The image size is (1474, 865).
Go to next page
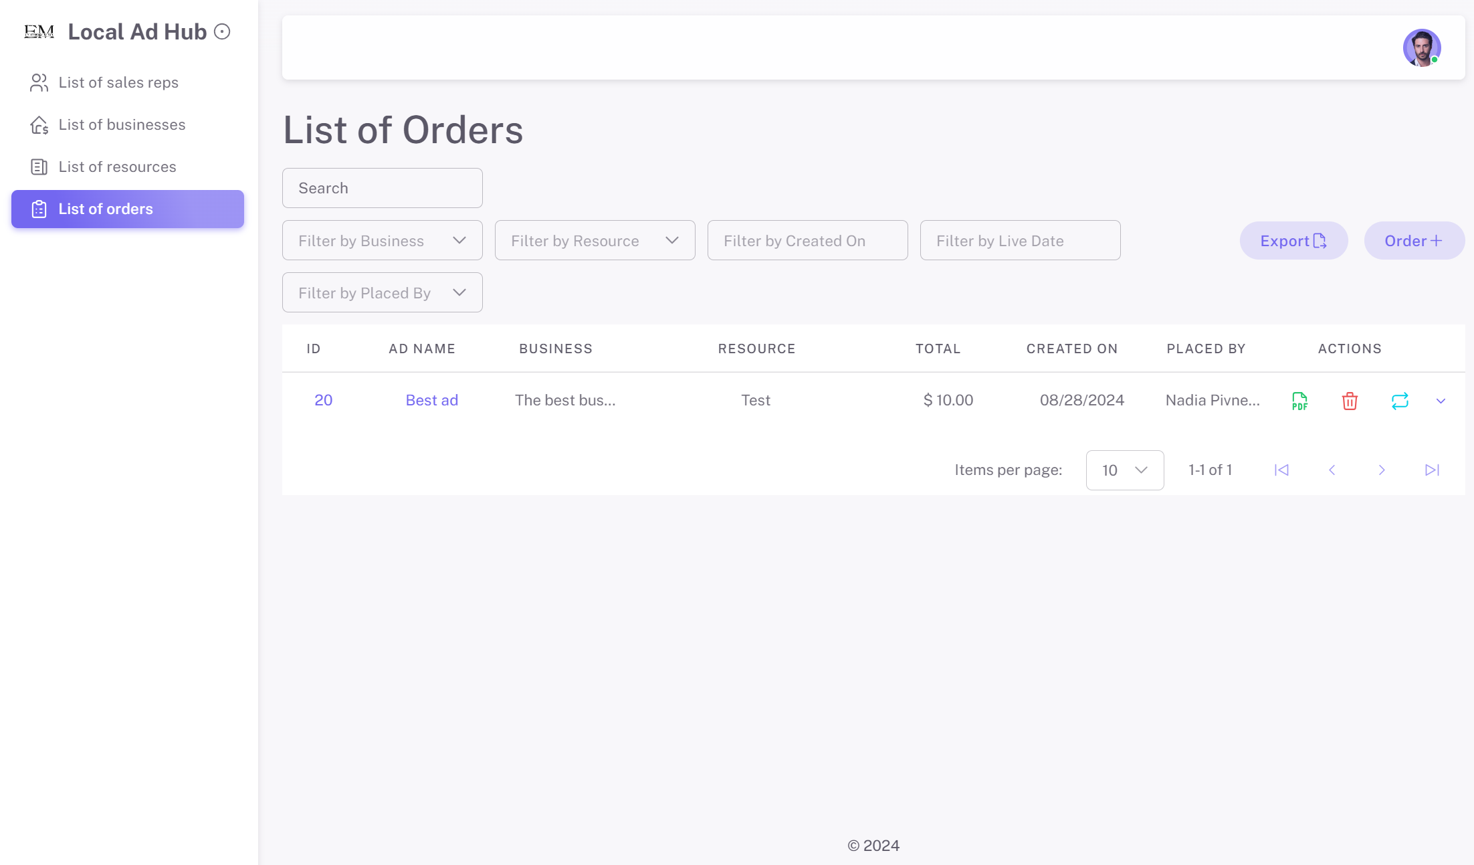click(x=1382, y=470)
